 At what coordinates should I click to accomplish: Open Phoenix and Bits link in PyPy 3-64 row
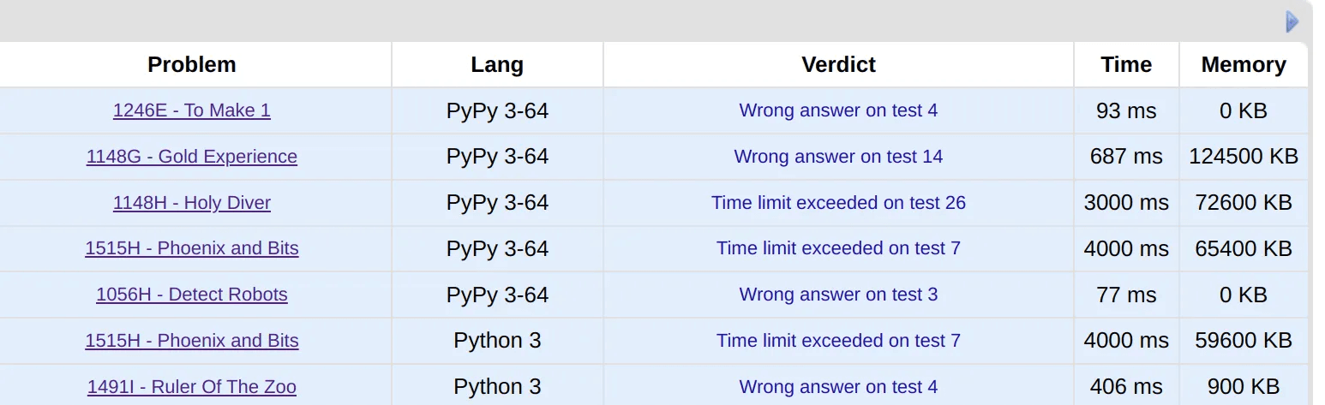point(192,248)
